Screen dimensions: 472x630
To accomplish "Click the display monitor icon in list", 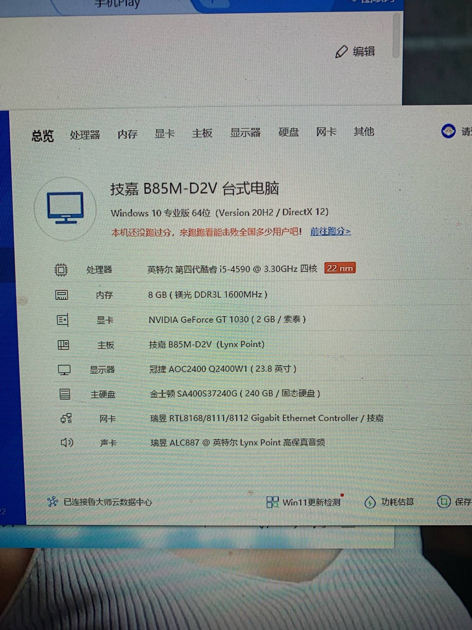I will point(64,370).
